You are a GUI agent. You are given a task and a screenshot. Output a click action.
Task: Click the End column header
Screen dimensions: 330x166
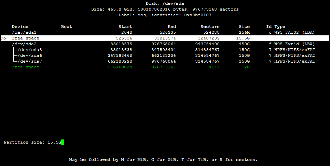click(172, 27)
